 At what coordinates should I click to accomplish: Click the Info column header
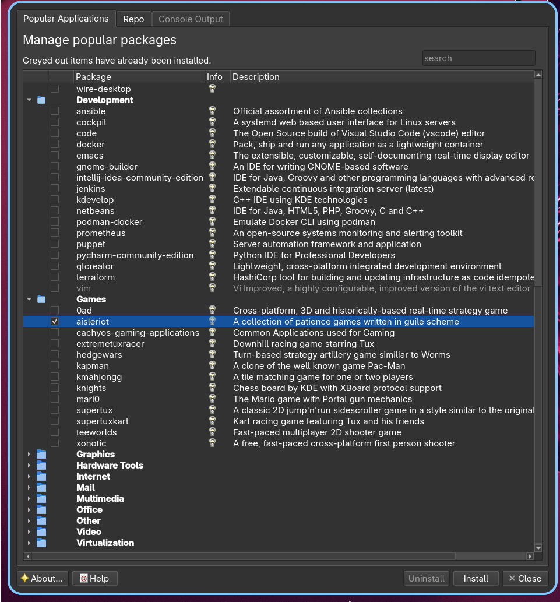click(217, 77)
